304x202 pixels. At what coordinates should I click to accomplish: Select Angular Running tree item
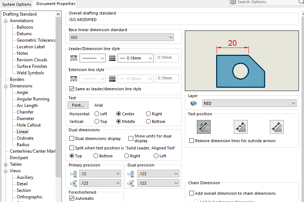pyautogui.click(x=33, y=99)
